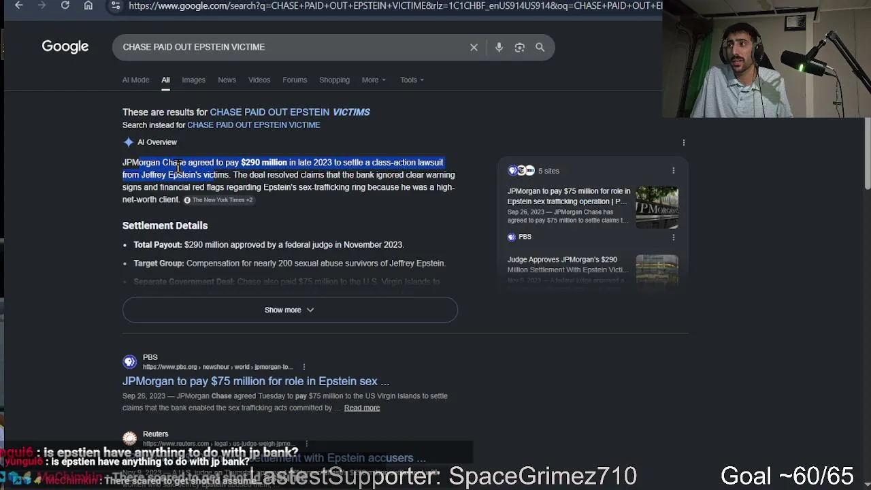This screenshot has height=490, width=871.
Task: Open the News tab
Action: [x=227, y=80]
